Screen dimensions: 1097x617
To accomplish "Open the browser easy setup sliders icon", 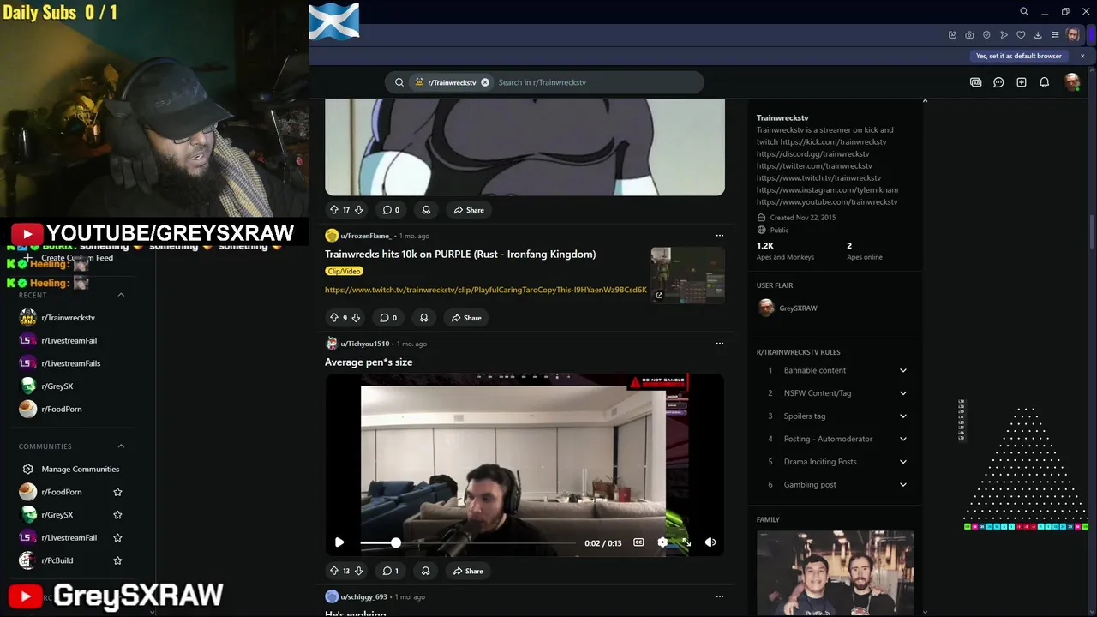I will tap(1055, 35).
